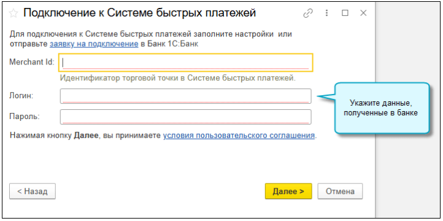Screen dimensions: 443x221
Task: Click the dialog title Подключение к Системе быстрых платежей
Action: pos(139,13)
